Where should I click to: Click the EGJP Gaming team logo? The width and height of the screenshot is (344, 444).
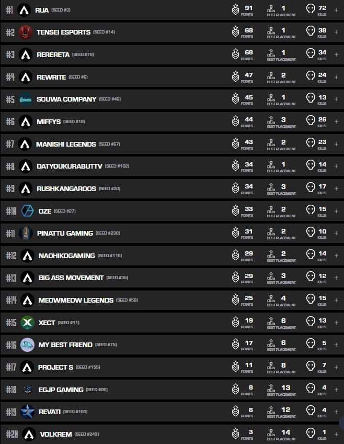click(x=27, y=390)
